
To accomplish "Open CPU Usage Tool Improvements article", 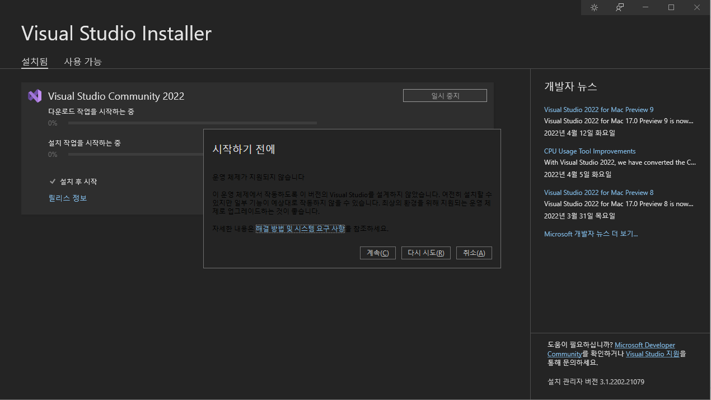I will (x=590, y=151).
